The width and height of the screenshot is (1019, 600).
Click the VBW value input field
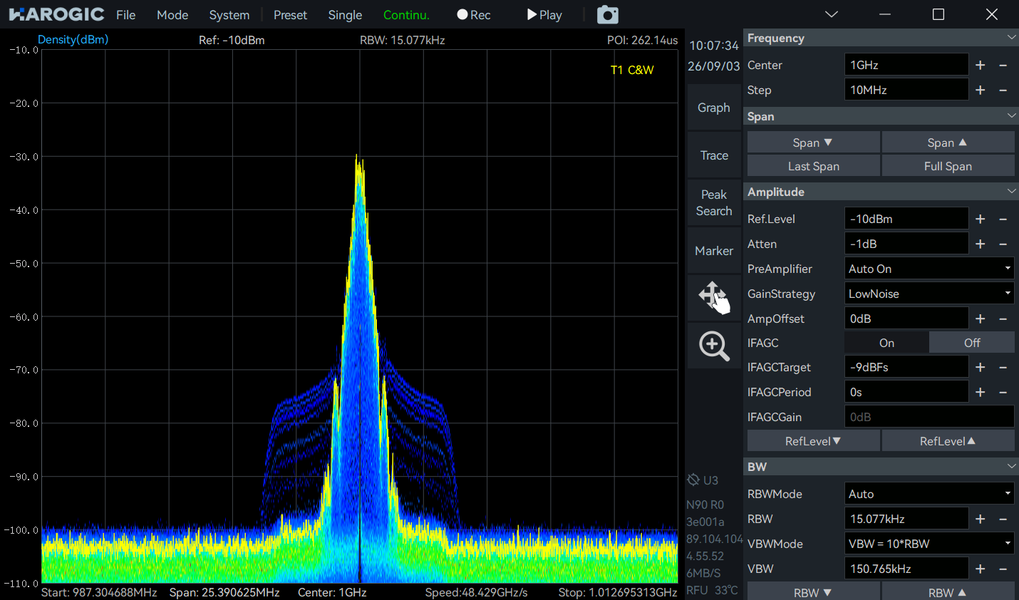[906, 569]
